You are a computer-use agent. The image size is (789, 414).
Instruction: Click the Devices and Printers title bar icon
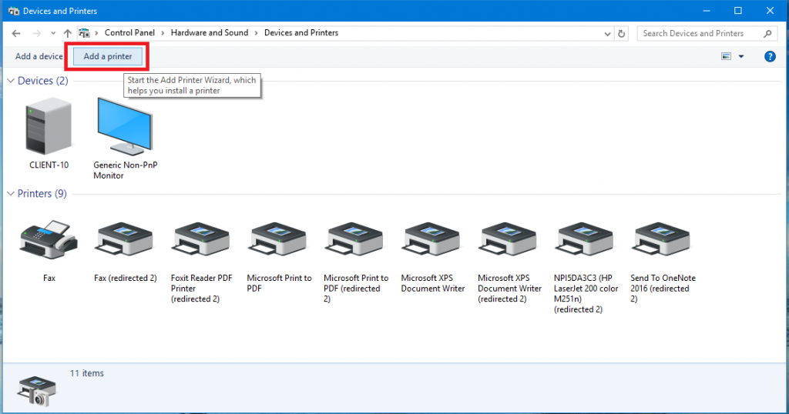[13, 11]
